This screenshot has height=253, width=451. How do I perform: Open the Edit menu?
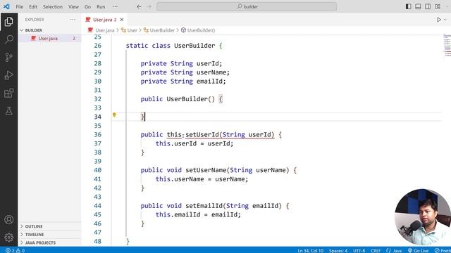(x=33, y=6)
